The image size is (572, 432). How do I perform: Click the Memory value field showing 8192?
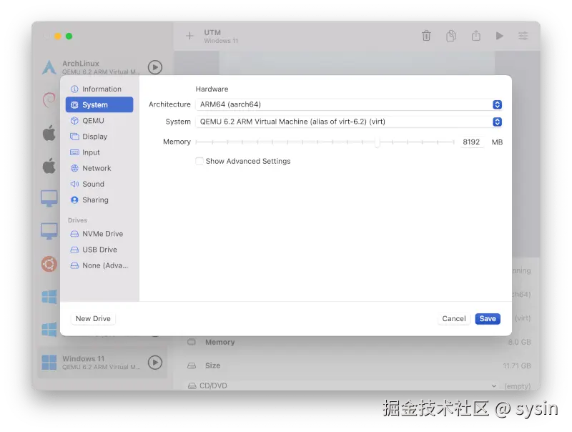pyautogui.click(x=471, y=142)
